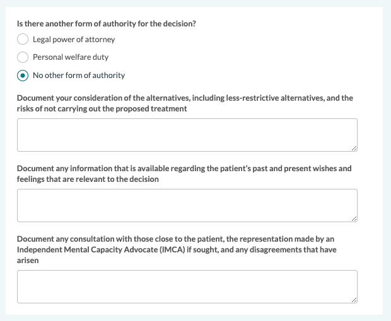Click the 'Personal welfare duty' label text
Viewport: 391px width, 321px height.
(x=71, y=57)
